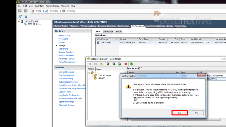Click the create new folder icon
This screenshot has width=226, height=127.
click(102, 64)
